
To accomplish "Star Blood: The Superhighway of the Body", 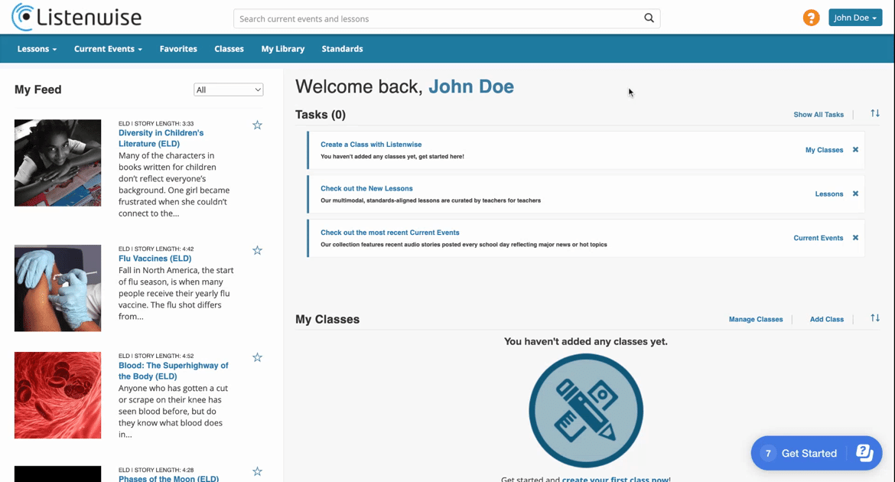I will pyautogui.click(x=258, y=357).
